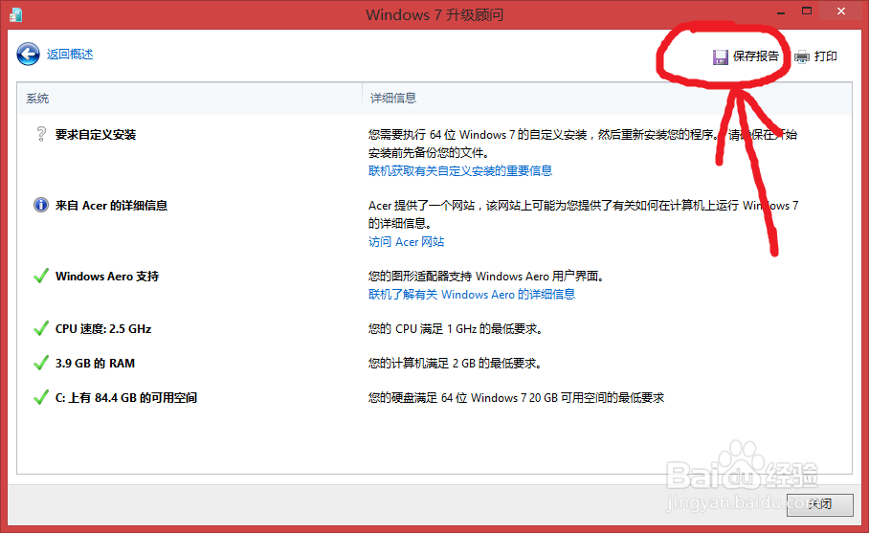
Task: Click 保存报告 to save the report
Action: coord(756,56)
